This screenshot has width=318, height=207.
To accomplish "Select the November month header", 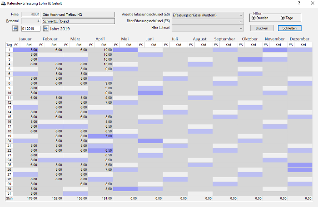I will pos(274,39).
